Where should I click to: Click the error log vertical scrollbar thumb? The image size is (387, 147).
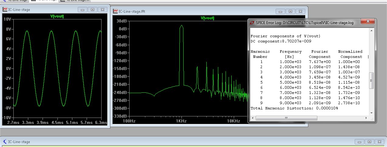click(x=371, y=81)
